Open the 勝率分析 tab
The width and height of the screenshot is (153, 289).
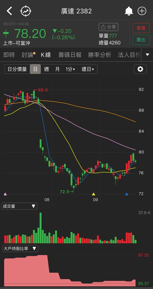(100, 55)
